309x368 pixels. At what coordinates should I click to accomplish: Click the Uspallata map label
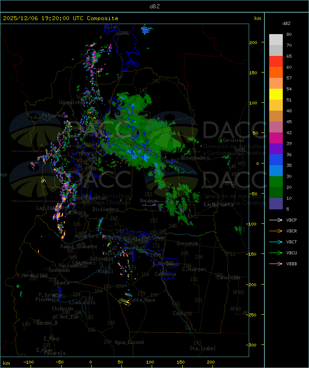click(x=71, y=102)
